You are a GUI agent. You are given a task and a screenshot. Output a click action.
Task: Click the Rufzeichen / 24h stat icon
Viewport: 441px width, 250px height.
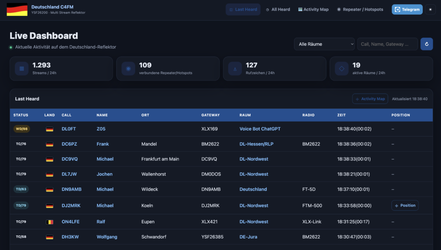(235, 69)
